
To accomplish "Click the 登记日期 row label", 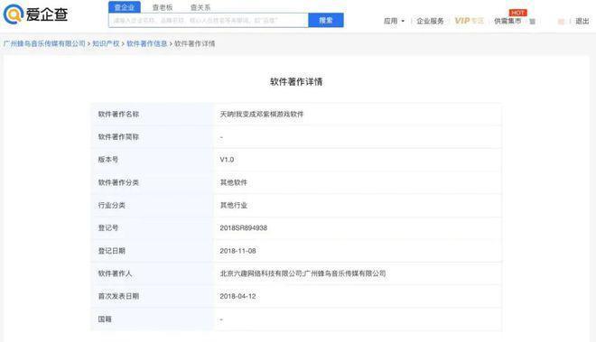I will pyautogui.click(x=112, y=251).
